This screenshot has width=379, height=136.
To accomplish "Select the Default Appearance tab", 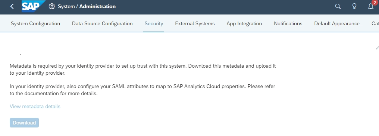I will 337,23.
